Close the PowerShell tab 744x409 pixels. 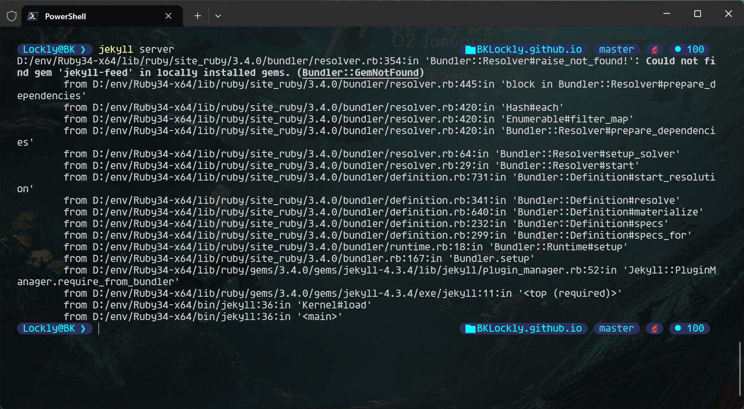pos(168,16)
